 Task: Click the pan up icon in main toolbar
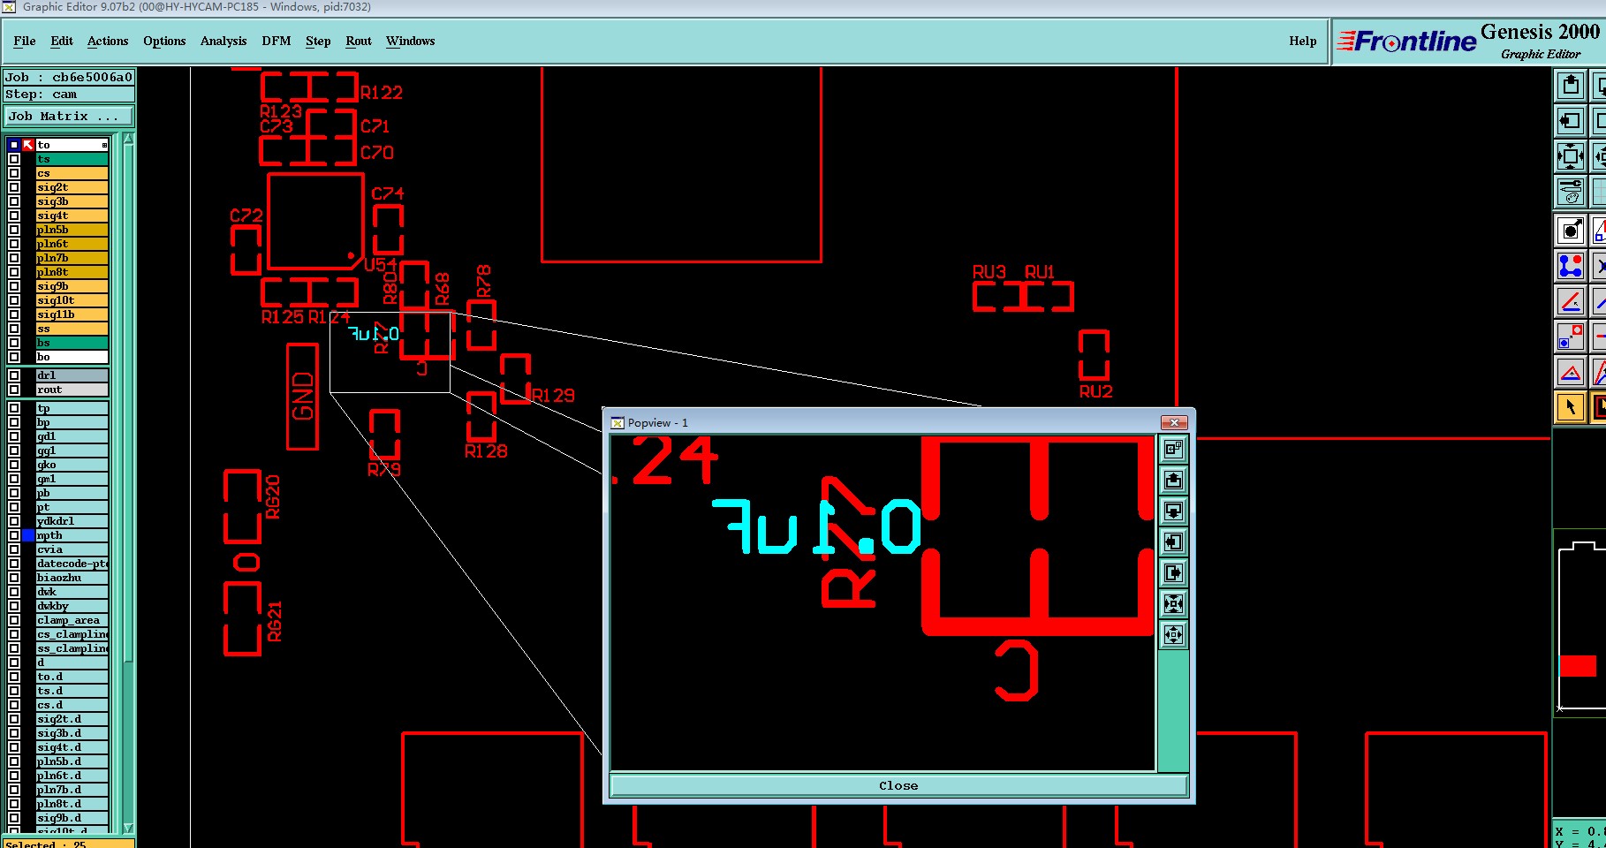pos(1570,86)
